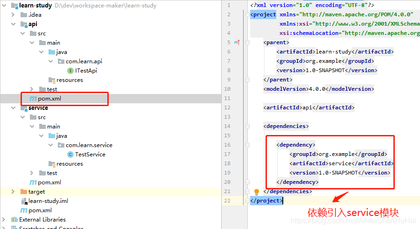
Task: Fold the dependencies block on line 14
Action: [247, 126]
